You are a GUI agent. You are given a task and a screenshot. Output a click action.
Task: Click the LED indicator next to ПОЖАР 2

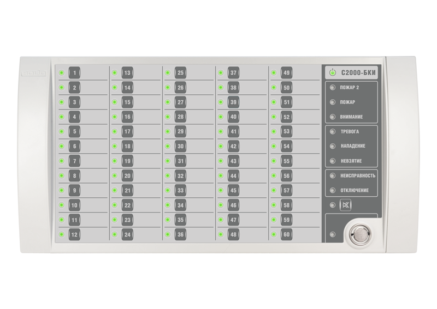click(332, 87)
